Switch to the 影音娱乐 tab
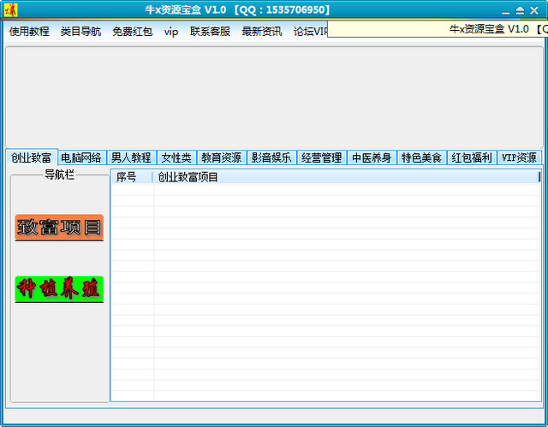The height and width of the screenshot is (427, 548). tap(271, 157)
